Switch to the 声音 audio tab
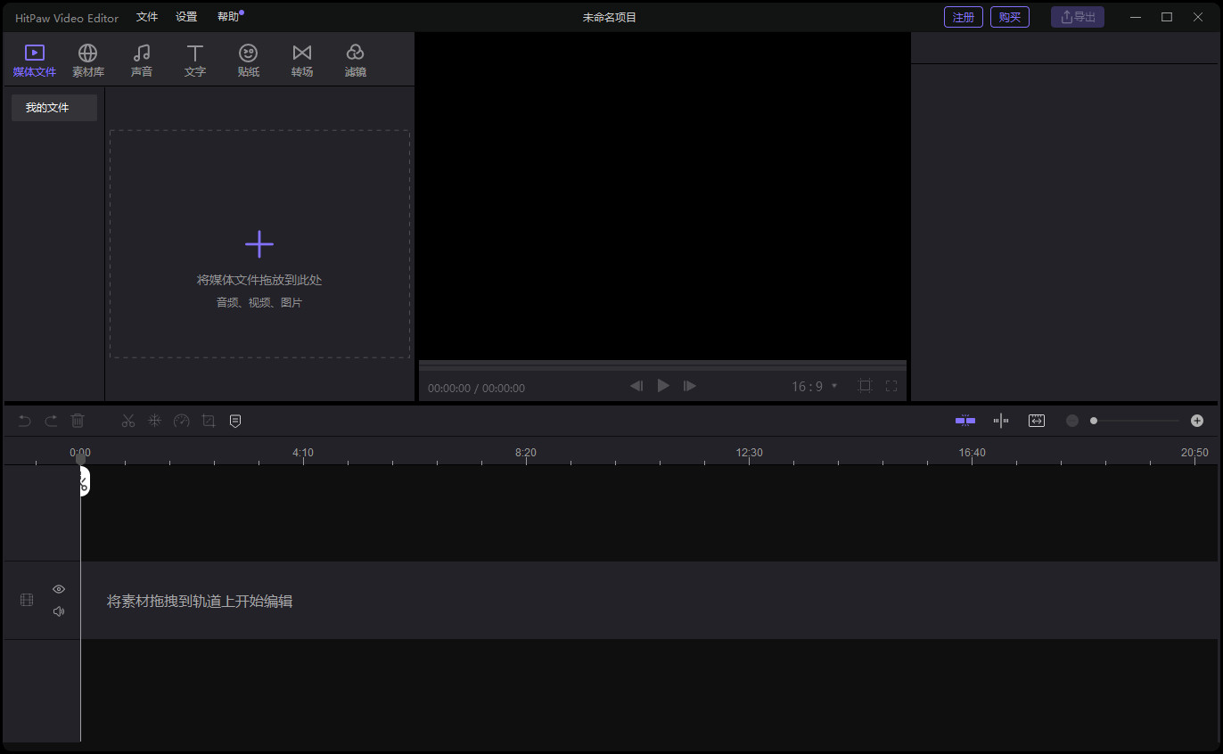Image resolution: width=1223 pixels, height=754 pixels. [x=142, y=61]
